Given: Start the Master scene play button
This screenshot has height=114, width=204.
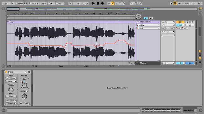Looking at the screenshot, I should click(x=137, y=63).
